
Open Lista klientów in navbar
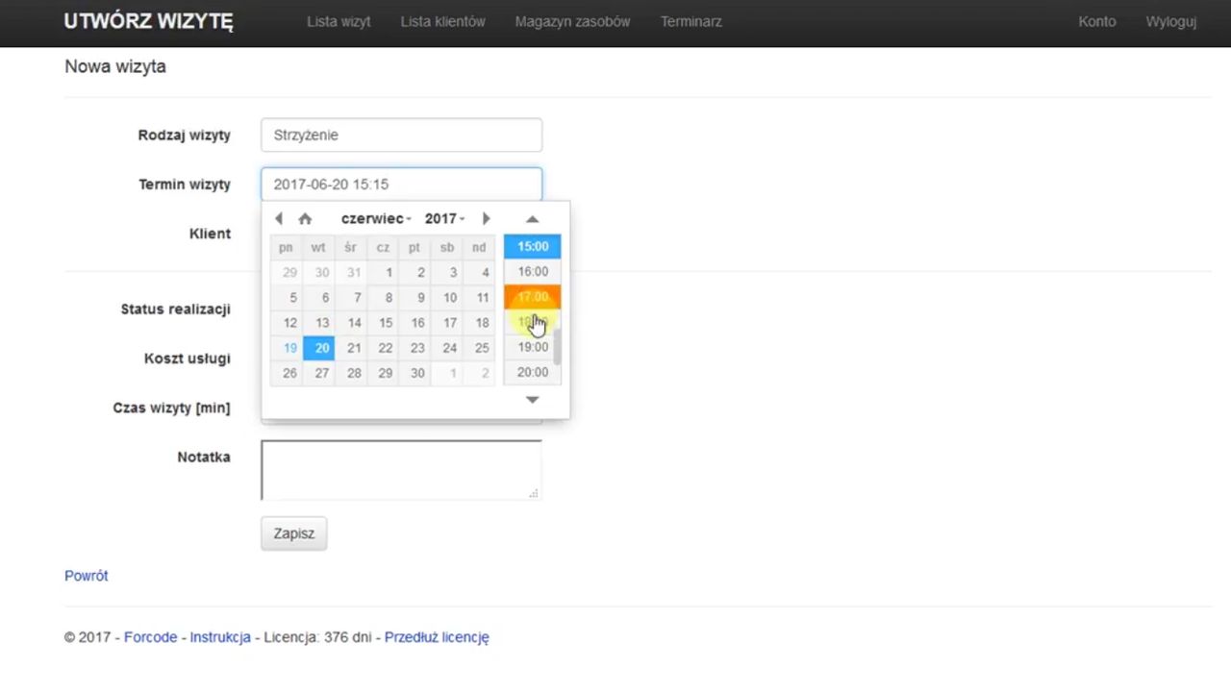pyautogui.click(x=442, y=21)
